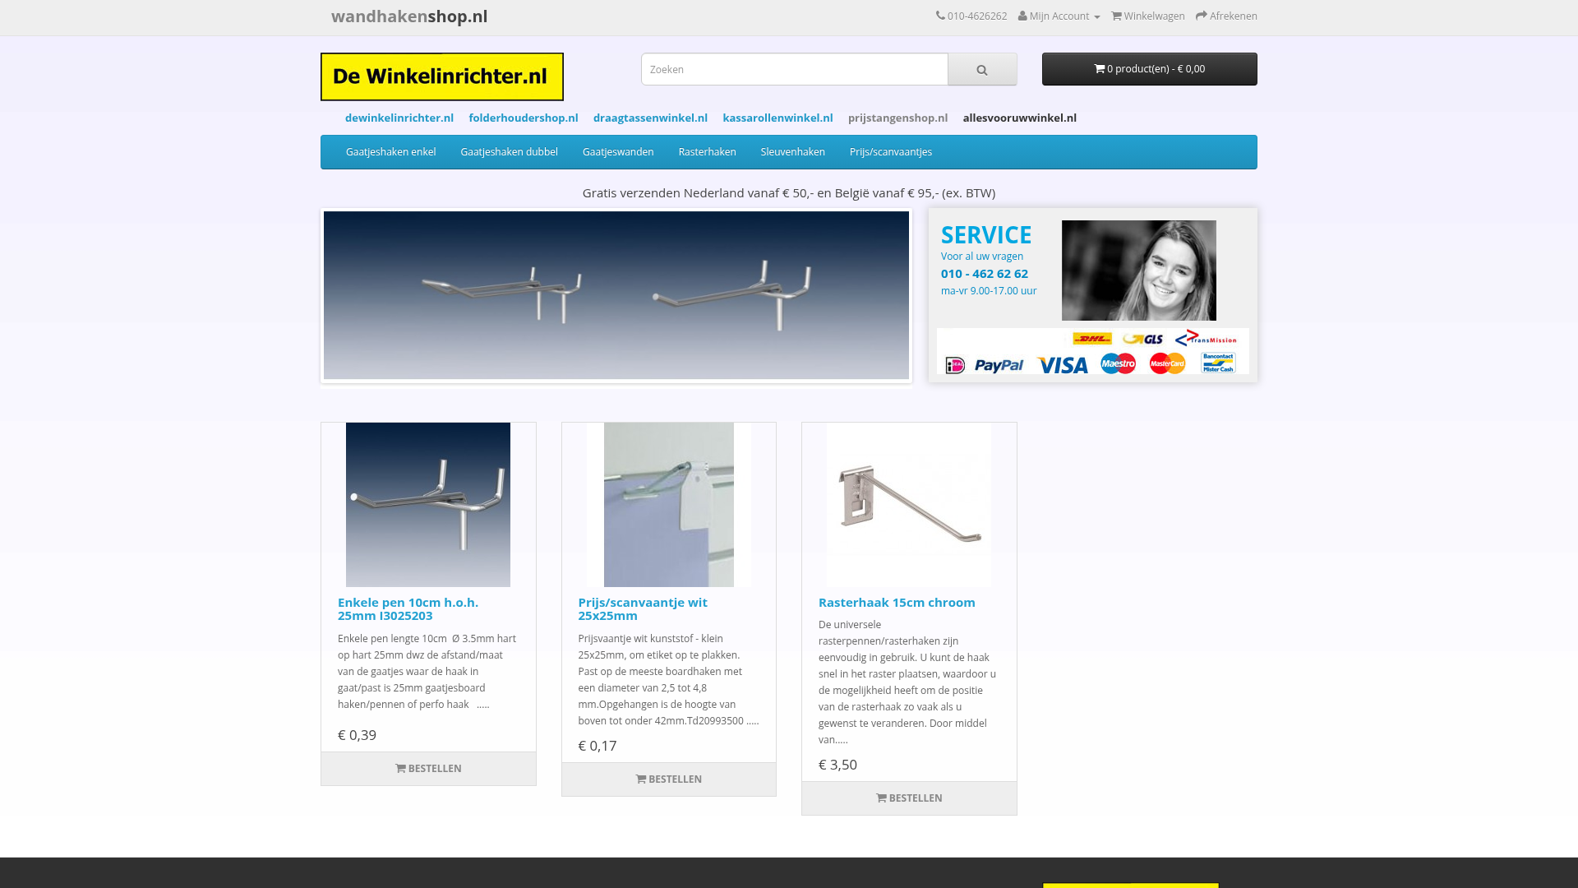Click Bestellen for Prijs/scanvaantje wit
Image resolution: width=1578 pixels, height=888 pixels.
coord(669,779)
